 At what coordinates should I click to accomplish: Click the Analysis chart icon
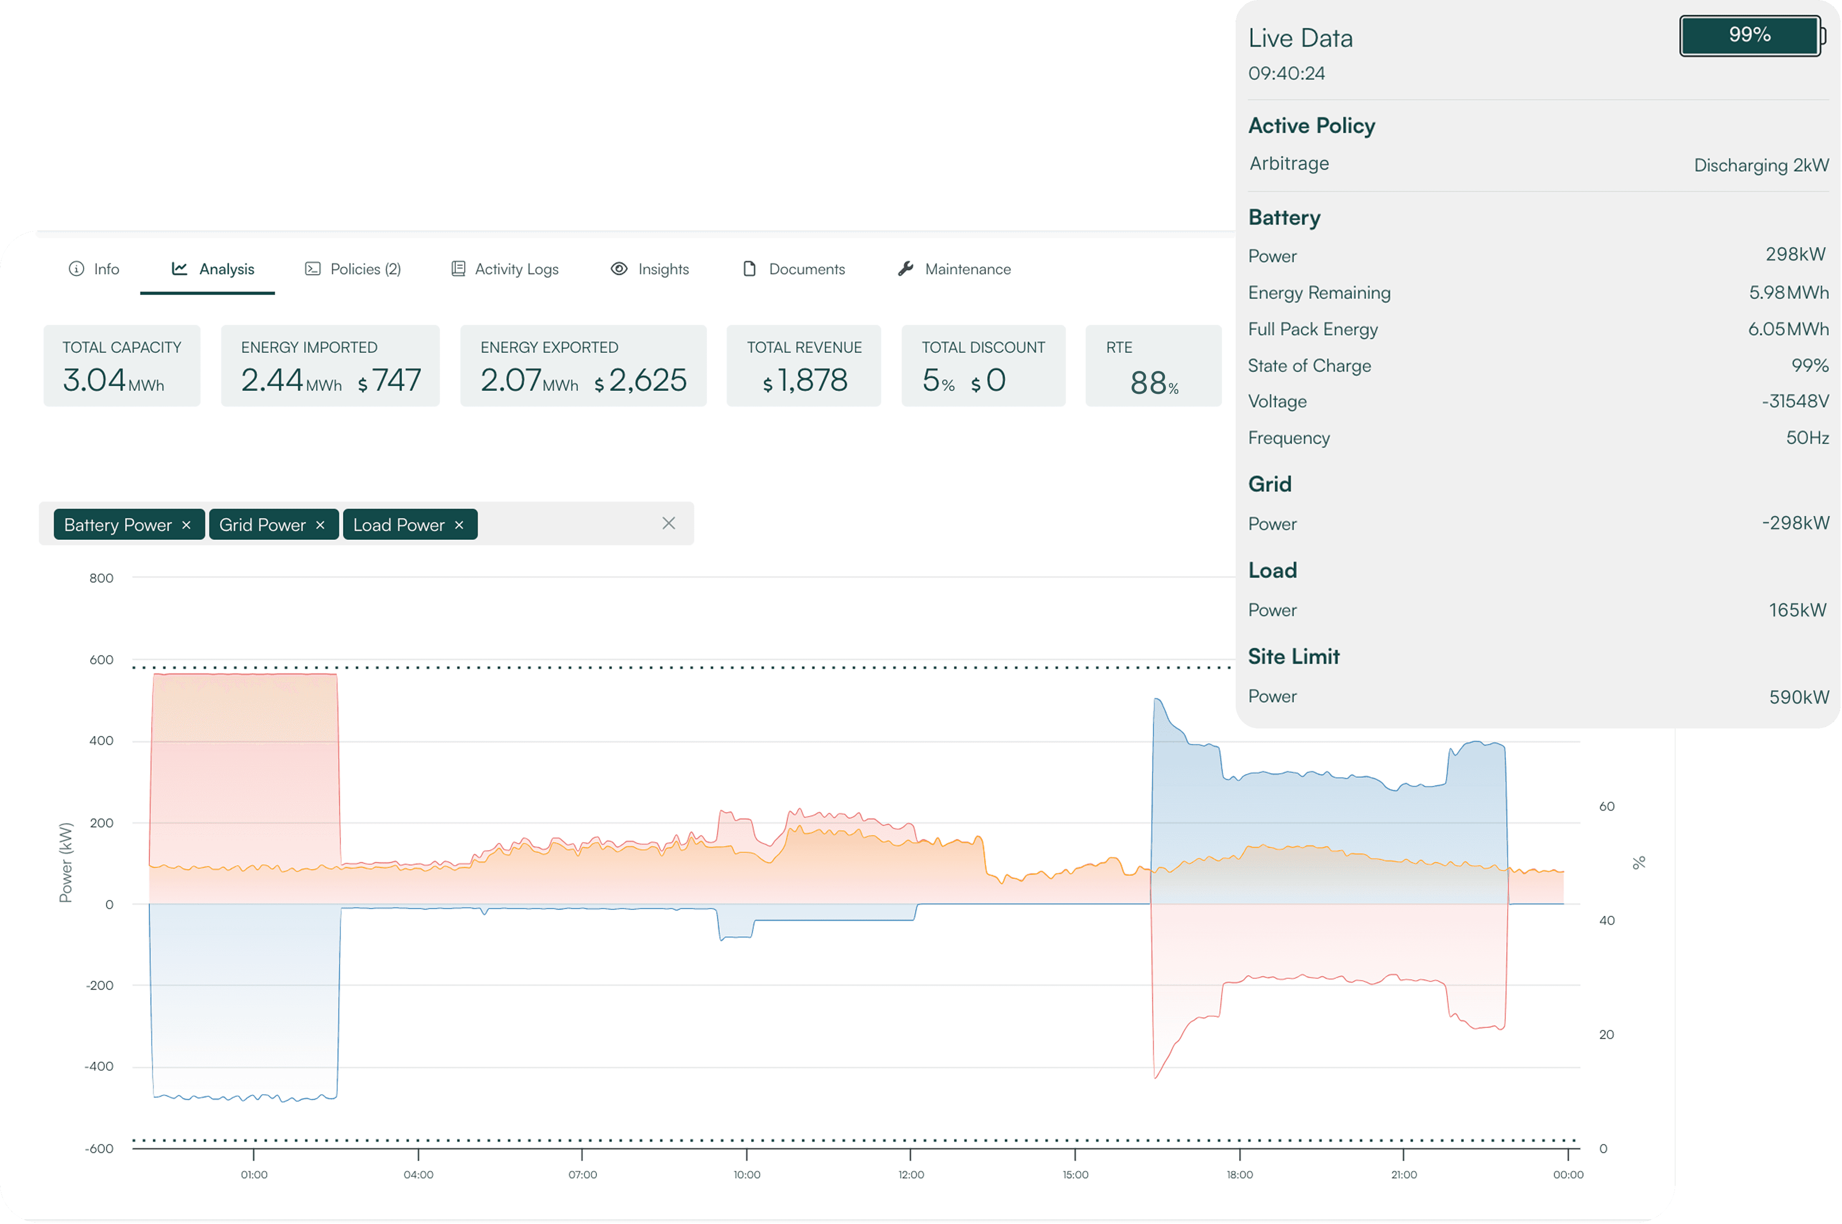tap(180, 269)
